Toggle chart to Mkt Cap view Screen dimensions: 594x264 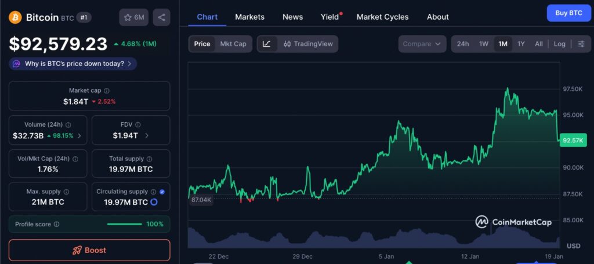[x=233, y=44]
